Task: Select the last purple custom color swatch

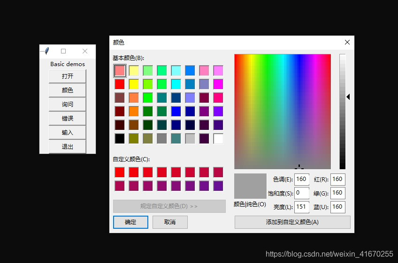Action: (218, 186)
